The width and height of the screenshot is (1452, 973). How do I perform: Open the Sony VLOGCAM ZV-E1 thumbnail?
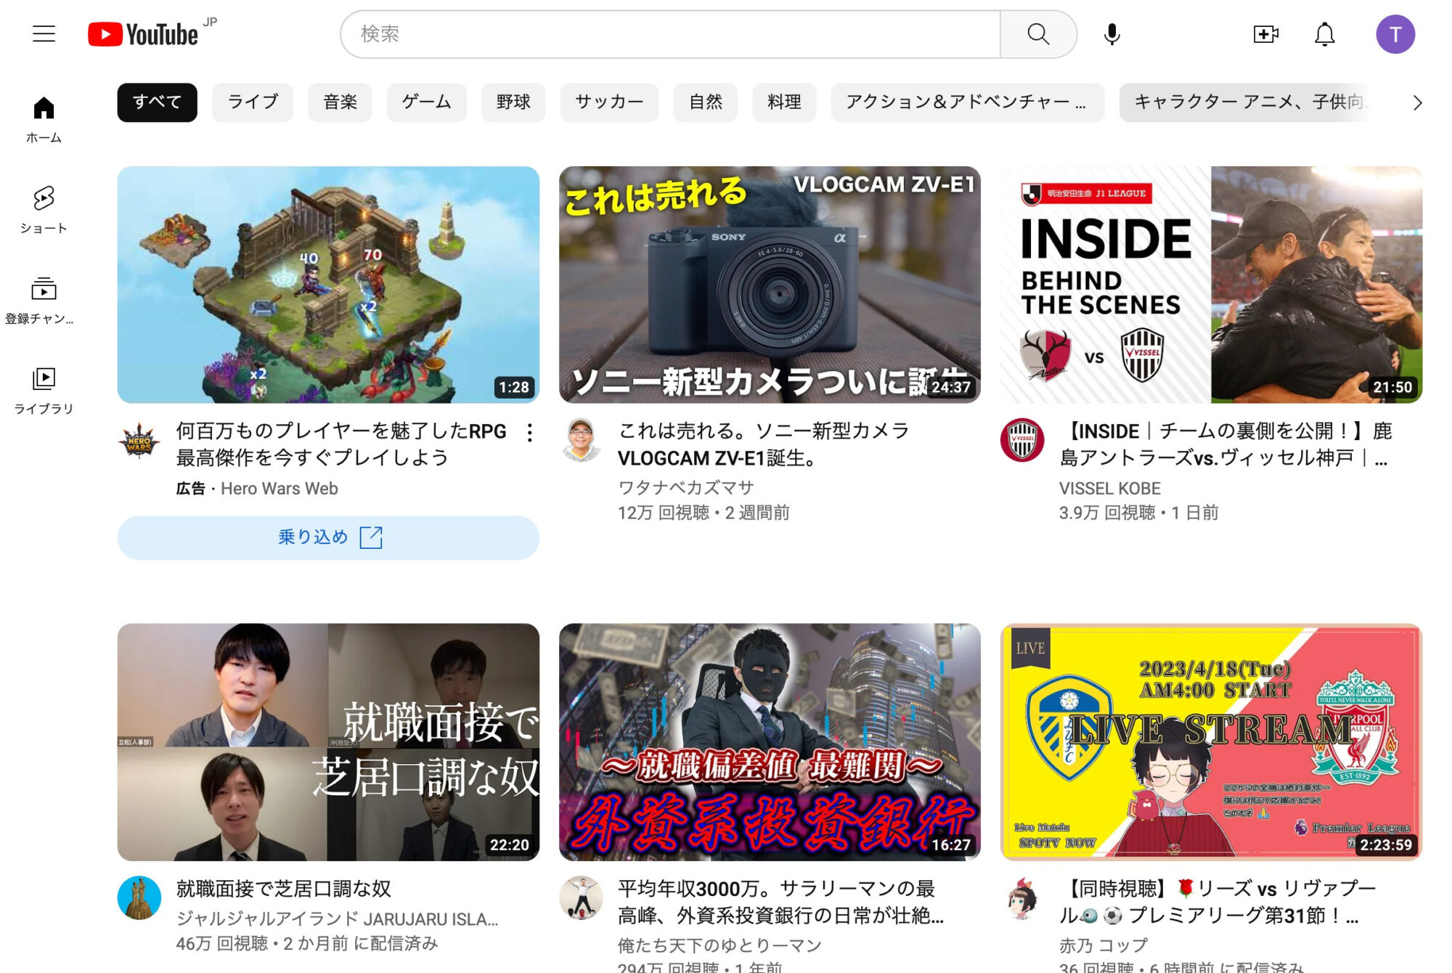(x=770, y=285)
